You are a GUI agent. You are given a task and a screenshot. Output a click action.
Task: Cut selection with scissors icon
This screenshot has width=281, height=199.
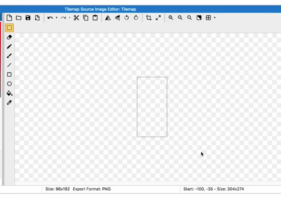pos(76,18)
